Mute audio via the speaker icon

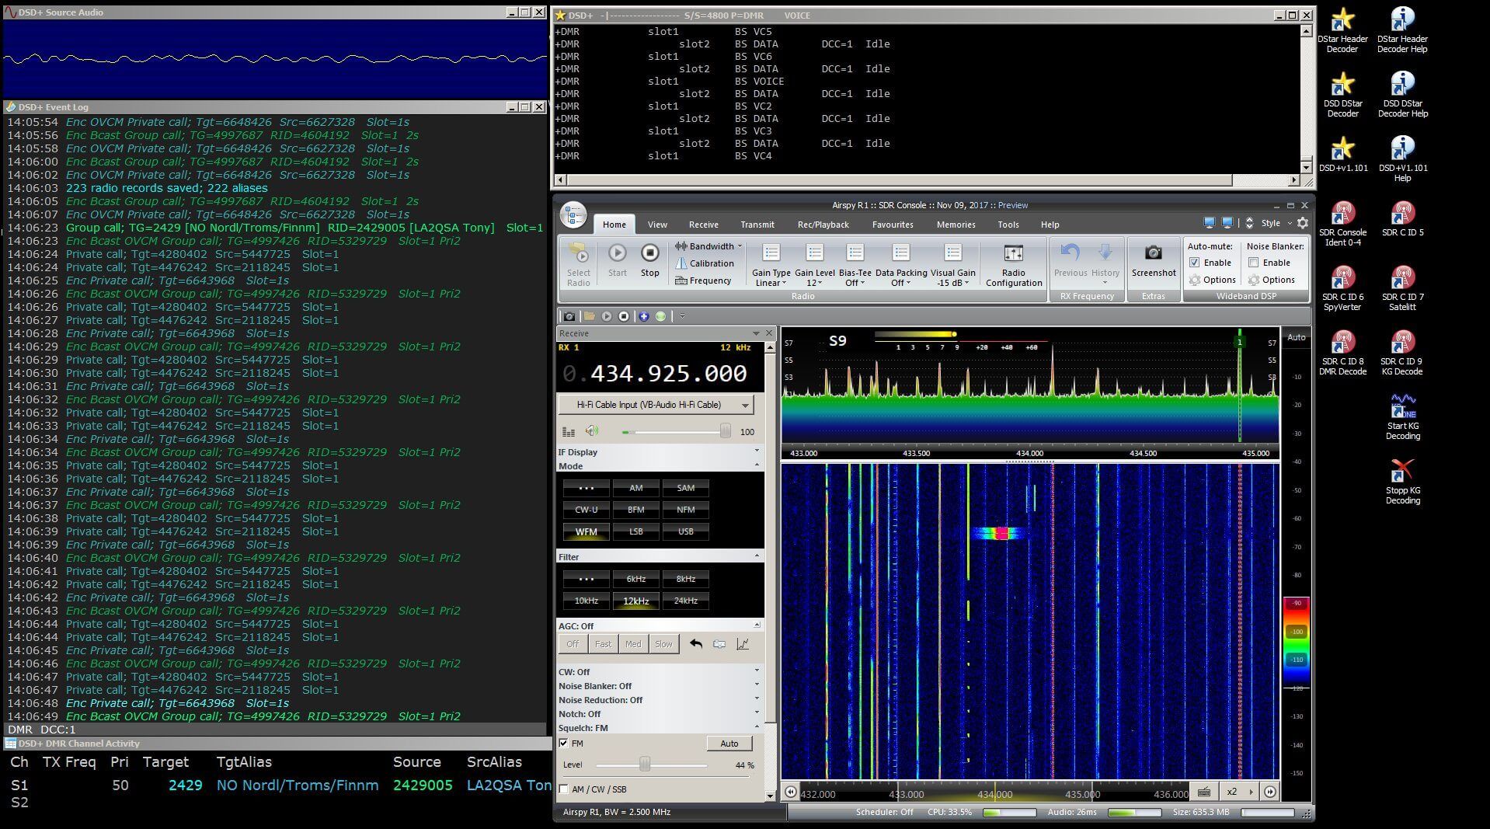point(593,430)
